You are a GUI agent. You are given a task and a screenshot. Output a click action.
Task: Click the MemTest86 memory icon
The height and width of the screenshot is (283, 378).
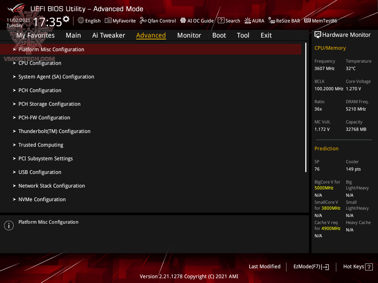click(307, 21)
